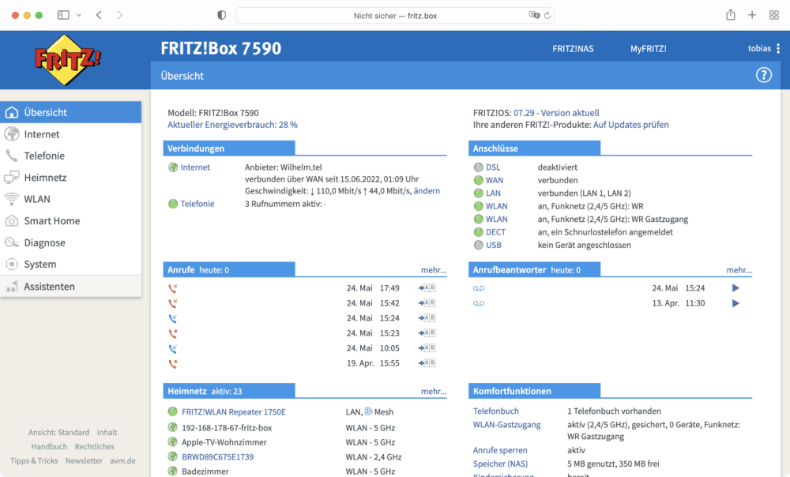Viewport: 790px width, 477px height.
Task: Click ändern next to the speed values
Action: (x=427, y=191)
